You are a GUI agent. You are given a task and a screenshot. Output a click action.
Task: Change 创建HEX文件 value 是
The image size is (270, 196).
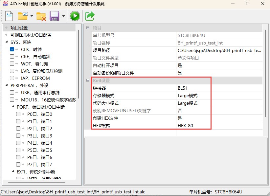click(219, 118)
